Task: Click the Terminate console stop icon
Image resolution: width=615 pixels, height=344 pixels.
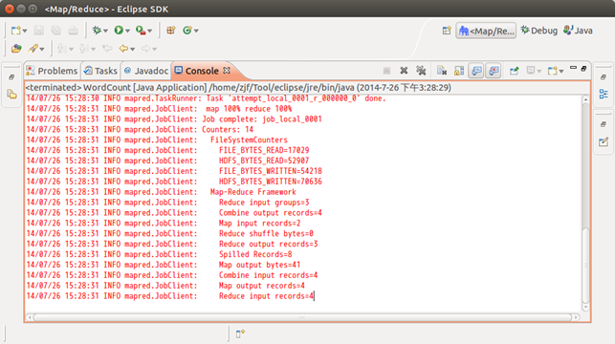Action: click(x=386, y=71)
